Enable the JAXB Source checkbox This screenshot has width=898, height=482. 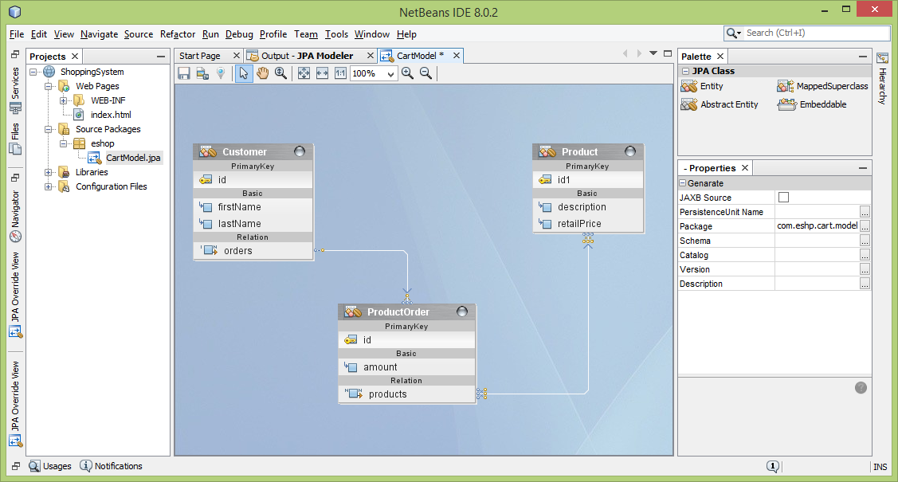[x=783, y=198]
